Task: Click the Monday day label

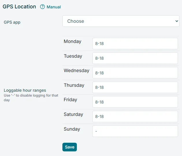Action: click(73, 41)
